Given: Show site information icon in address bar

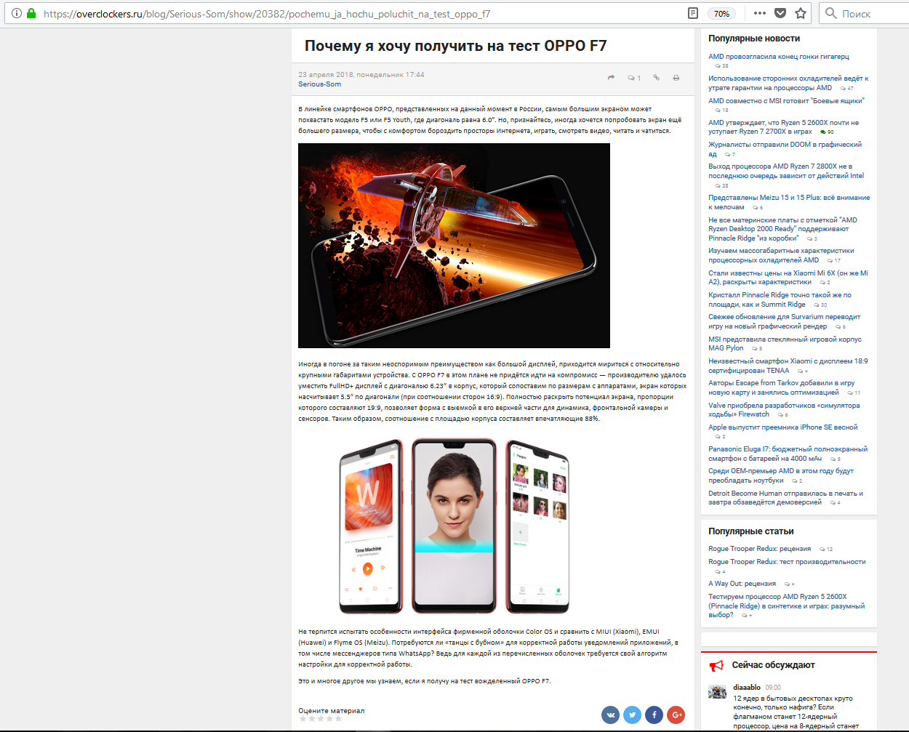Looking at the screenshot, I should coord(17,13).
